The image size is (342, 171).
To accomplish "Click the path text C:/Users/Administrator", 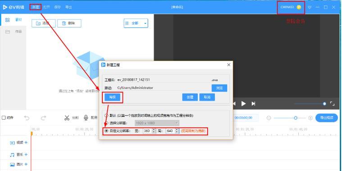I will (x=135, y=88).
